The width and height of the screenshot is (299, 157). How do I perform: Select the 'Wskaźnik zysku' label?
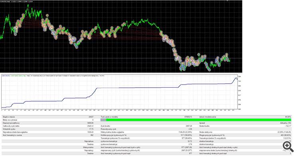coord(9,129)
